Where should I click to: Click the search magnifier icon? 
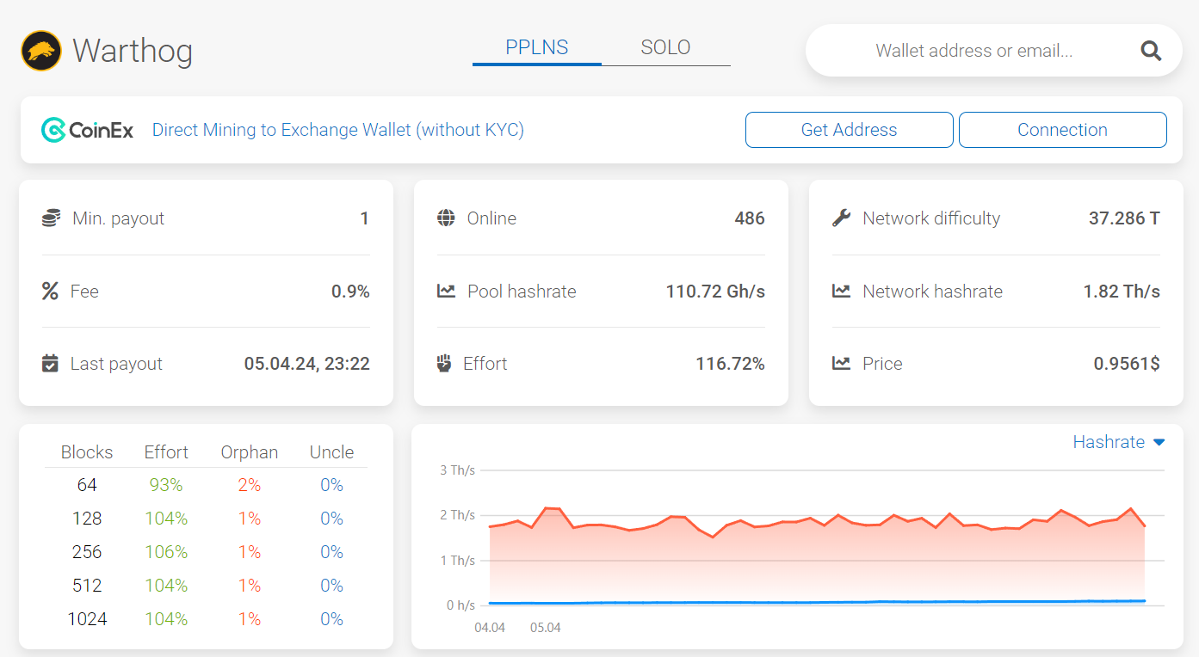(x=1151, y=51)
